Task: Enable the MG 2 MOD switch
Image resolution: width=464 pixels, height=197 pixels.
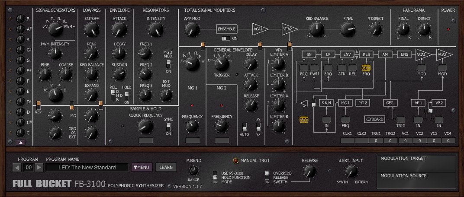Action: 168,64
